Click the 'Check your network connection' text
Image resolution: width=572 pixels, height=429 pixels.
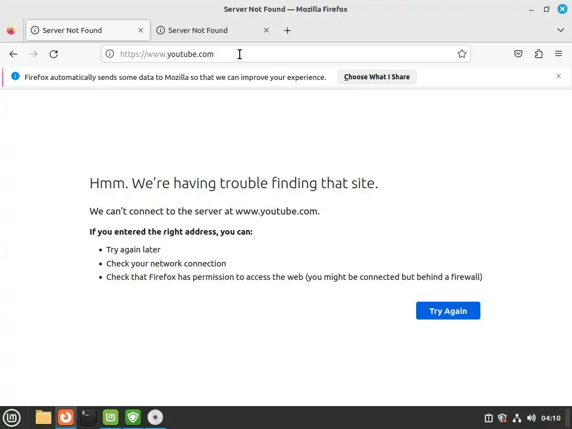[166, 264]
